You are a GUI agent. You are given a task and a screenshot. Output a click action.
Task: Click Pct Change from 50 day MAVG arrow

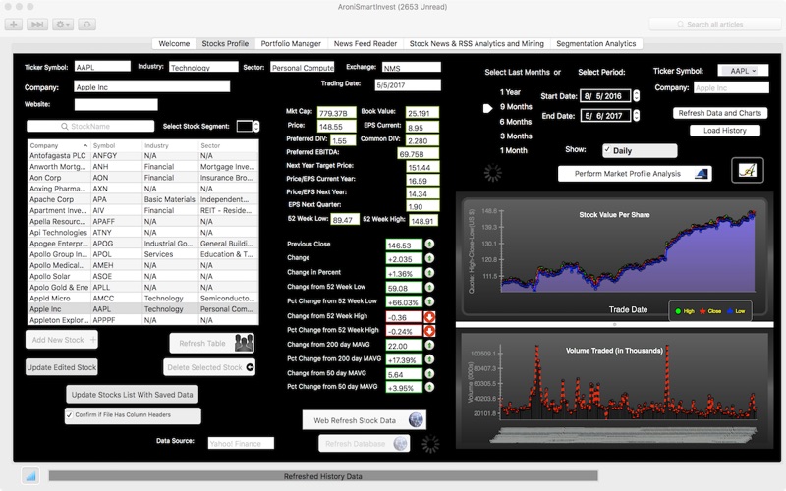click(x=429, y=387)
